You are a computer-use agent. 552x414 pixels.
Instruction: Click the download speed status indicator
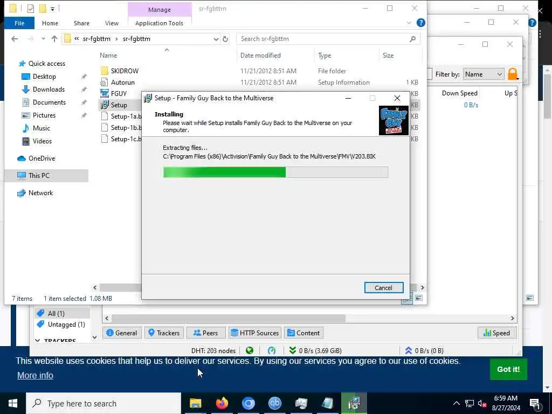(315, 350)
